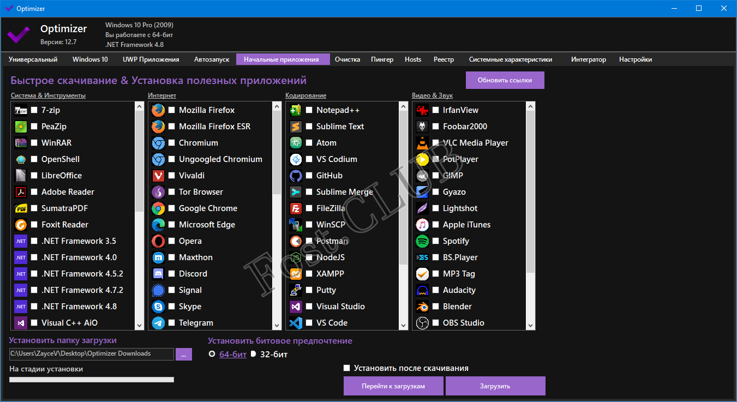Click the VLC Media Player cone icon
The height and width of the screenshot is (402, 737).
(x=422, y=143)
